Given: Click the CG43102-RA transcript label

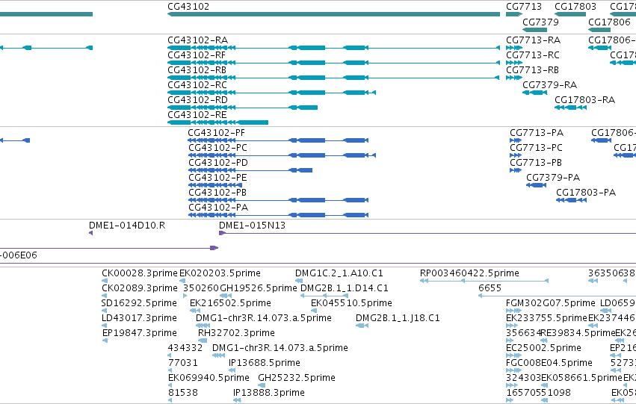Looking at the screenshot, I should pos(197,40).
